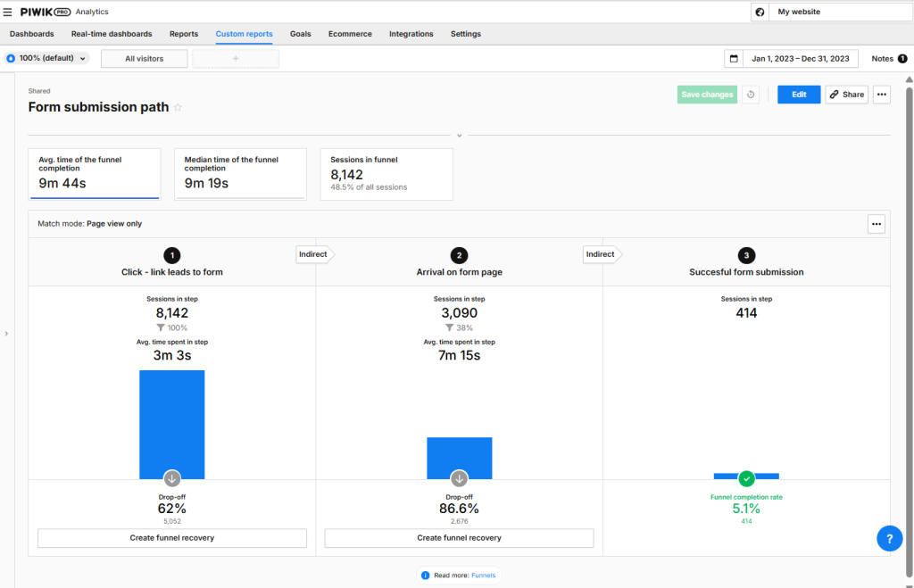Switch to the Goals tab
Image resolution: width=914 pixels, height=588 pixels.
click(300, 34)
